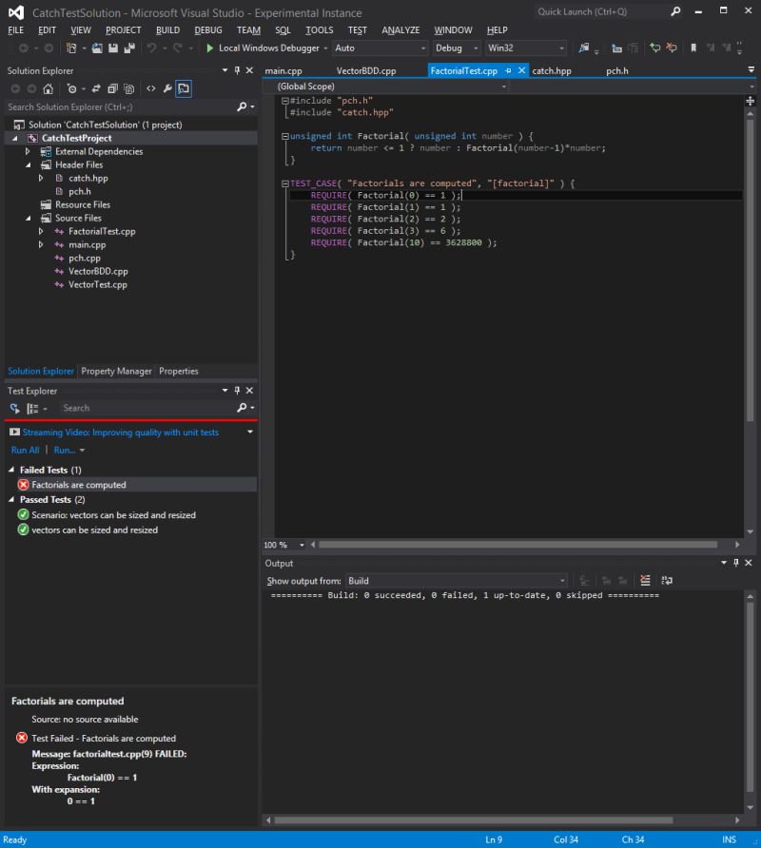Toggle Preview Selected Items in Solution Explorer
The height and width of the screenshot is (848, 761).
[x=184, y=88]
